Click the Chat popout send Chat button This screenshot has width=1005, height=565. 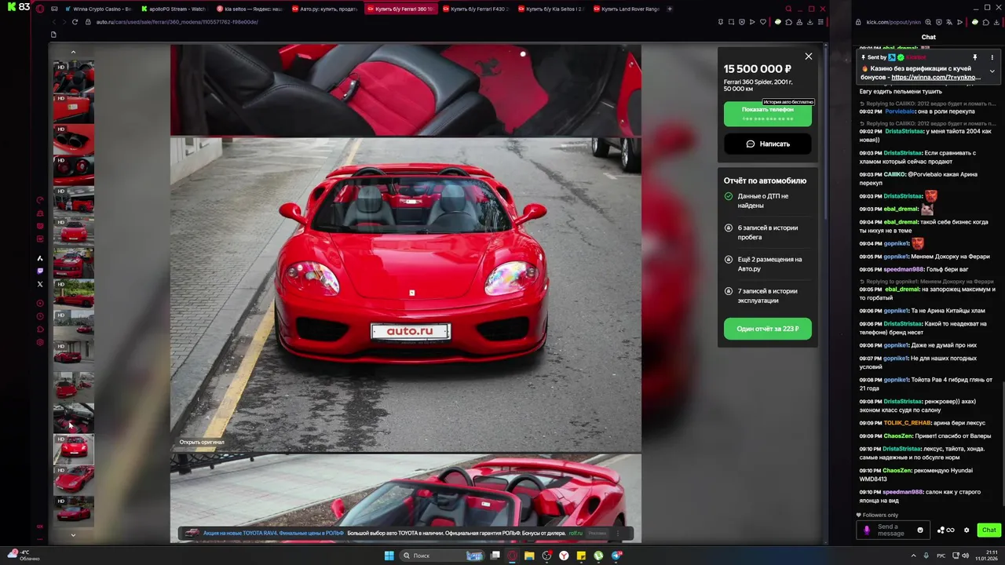pyautogui.click(x=989, y=530)
